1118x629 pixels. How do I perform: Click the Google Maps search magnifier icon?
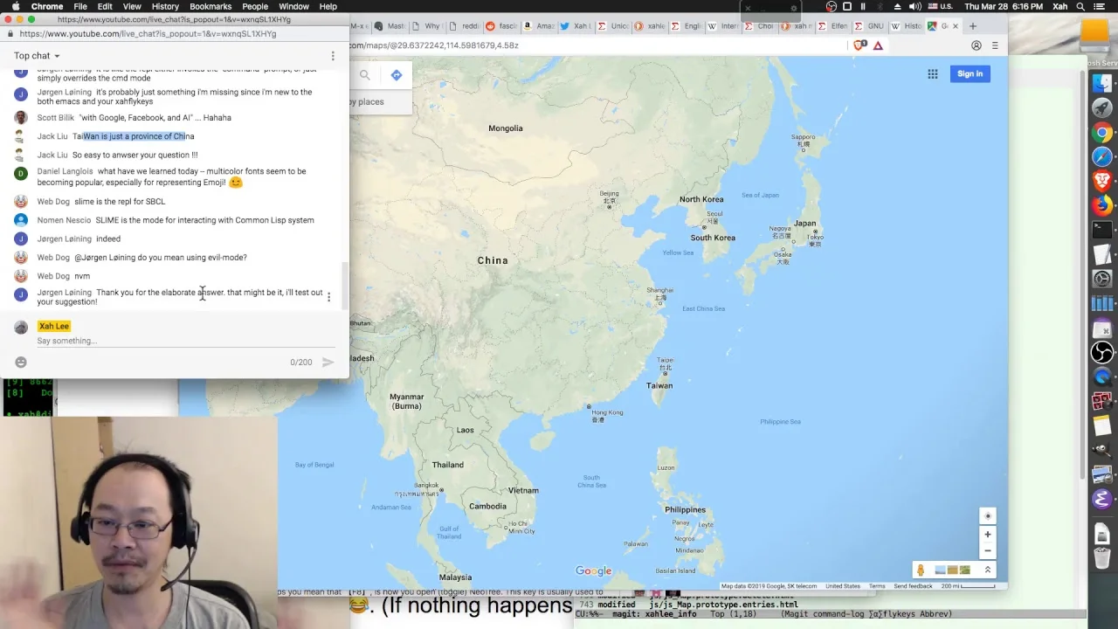[365, 75]
